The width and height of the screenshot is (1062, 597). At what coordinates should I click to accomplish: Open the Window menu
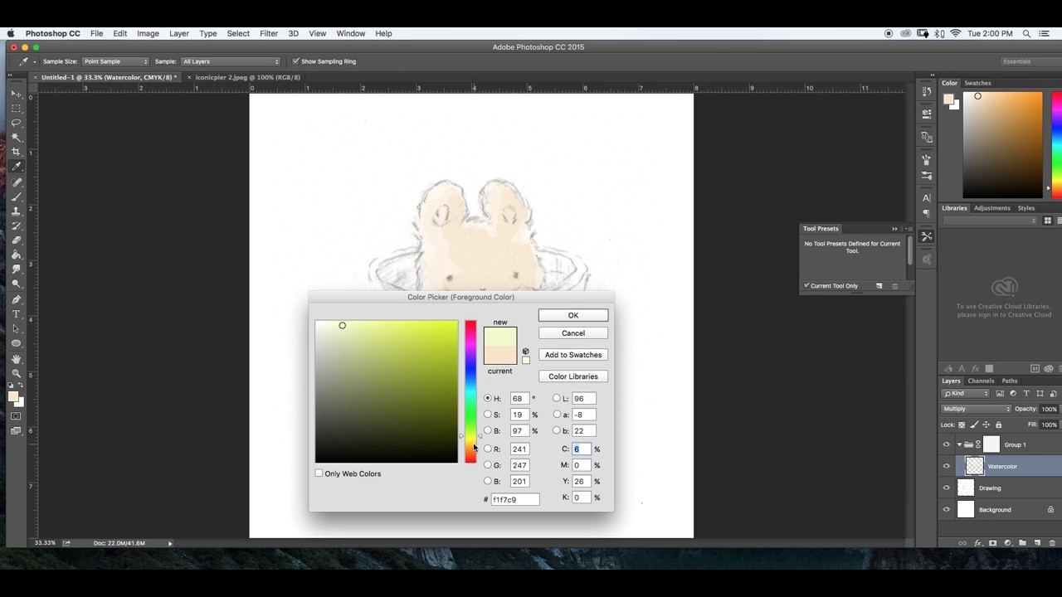point(351,33)
